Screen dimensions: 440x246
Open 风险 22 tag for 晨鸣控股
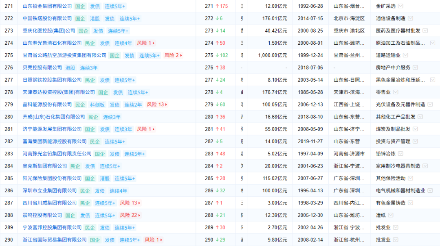click(x=130, y=215)
